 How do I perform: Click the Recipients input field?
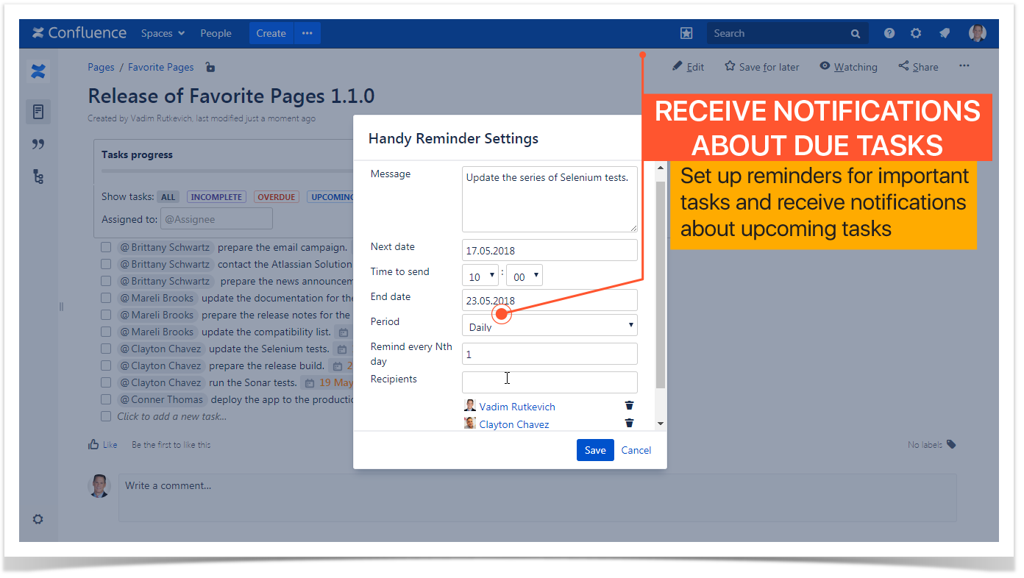550,382
